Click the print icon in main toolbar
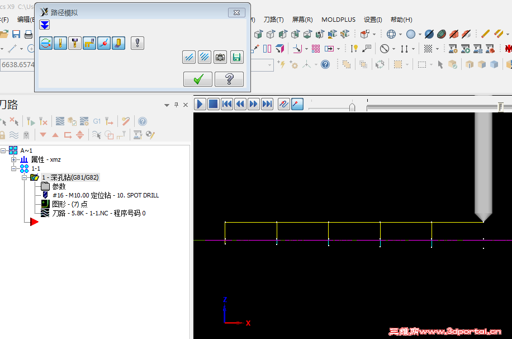Screen dimensions: 512x339 (x=29, y=34)
